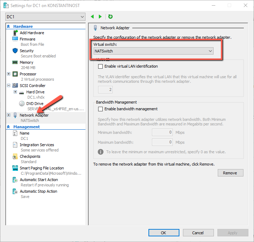Select the Smart Paging File Location icon
The image size is (254, 242).
click(x=15, y=168)
